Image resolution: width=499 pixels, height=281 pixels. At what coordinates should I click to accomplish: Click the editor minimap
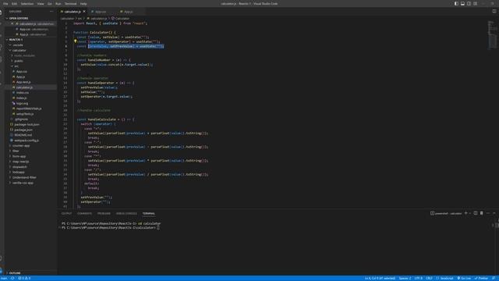(x=492, y=35)
